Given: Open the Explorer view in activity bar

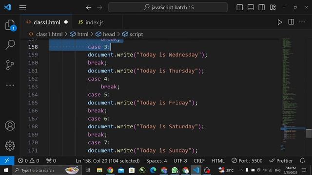Looking at the screenshot, I should point(10,25).
